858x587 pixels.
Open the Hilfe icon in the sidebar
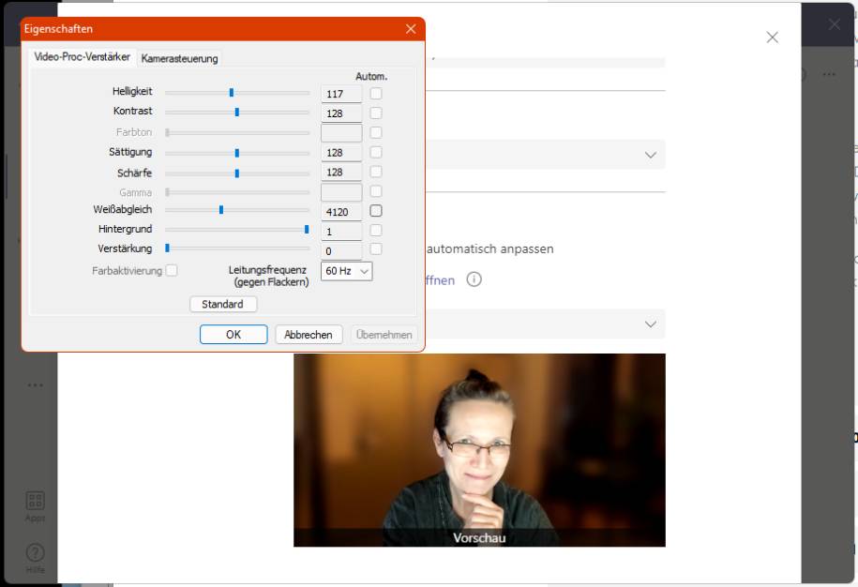35,558
